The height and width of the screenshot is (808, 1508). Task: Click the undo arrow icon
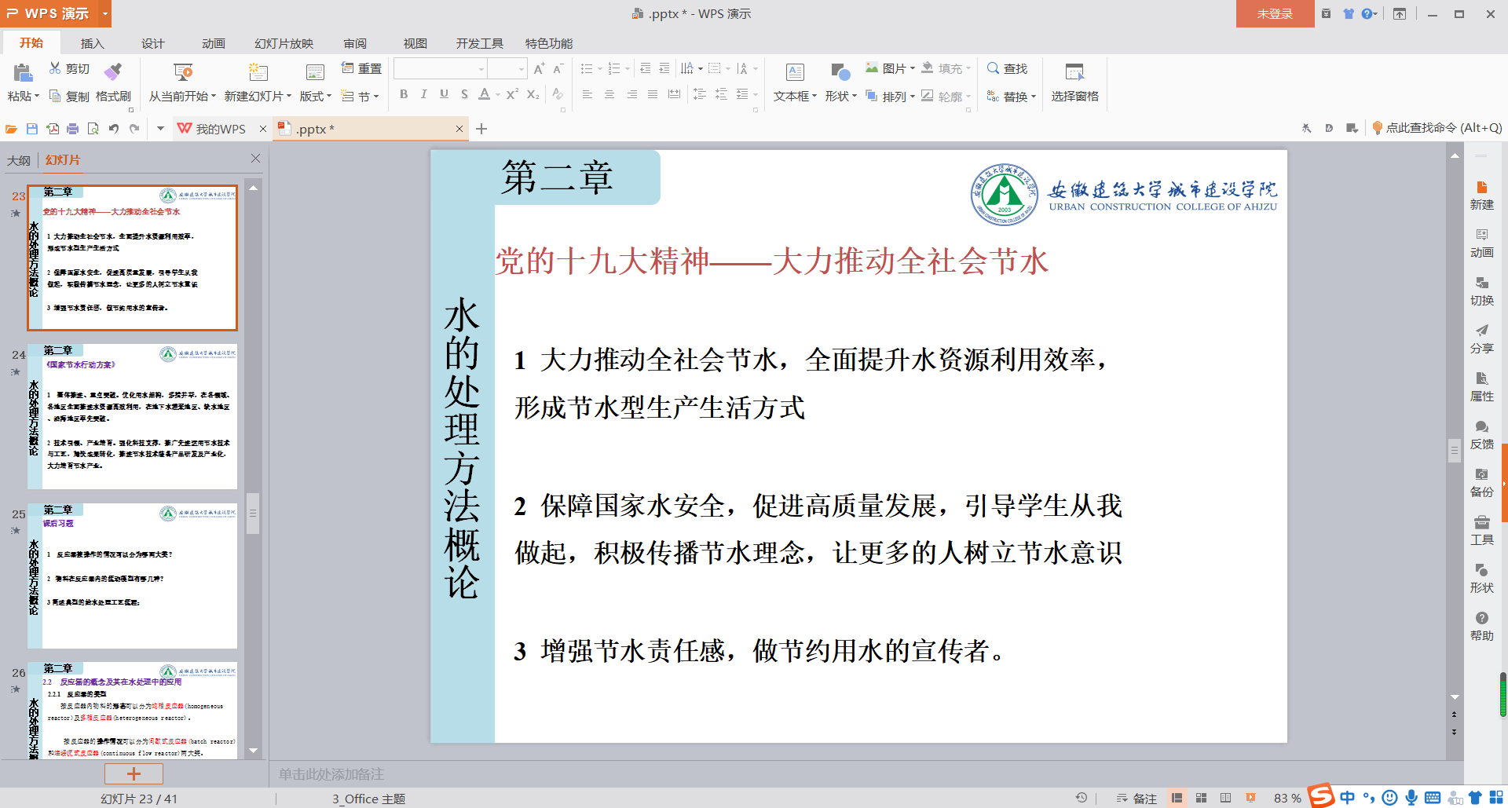[114, 129]
